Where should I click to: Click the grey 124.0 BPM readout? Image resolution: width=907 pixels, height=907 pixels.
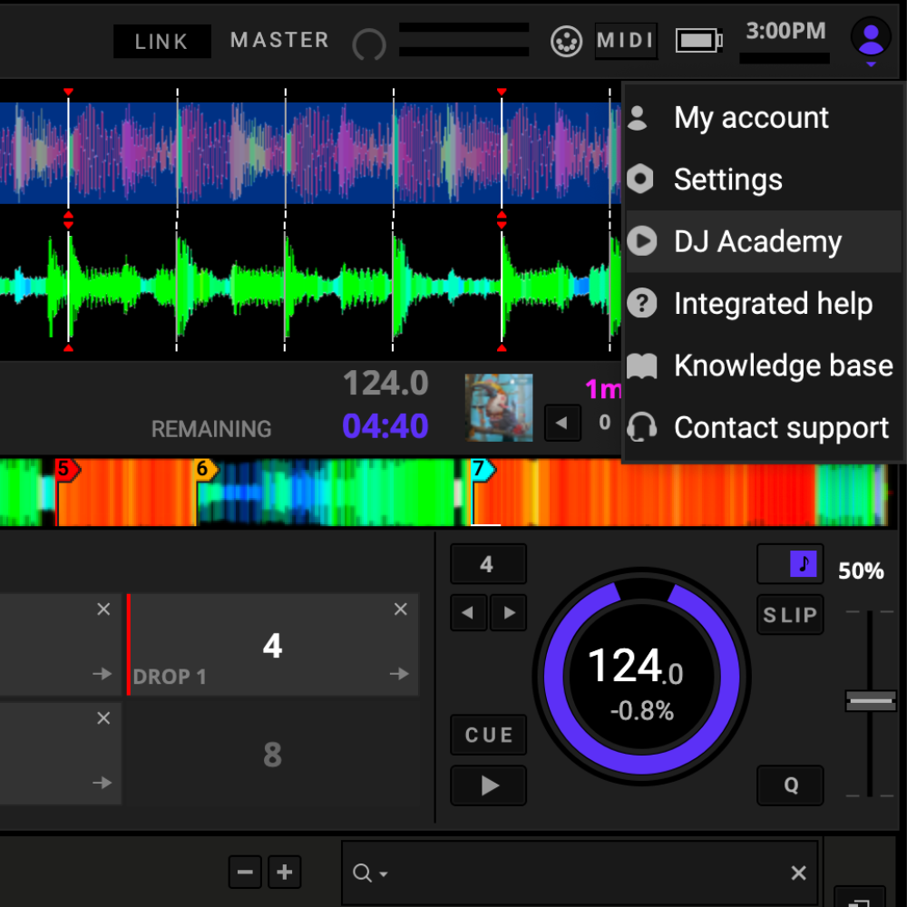coord(385,383)
